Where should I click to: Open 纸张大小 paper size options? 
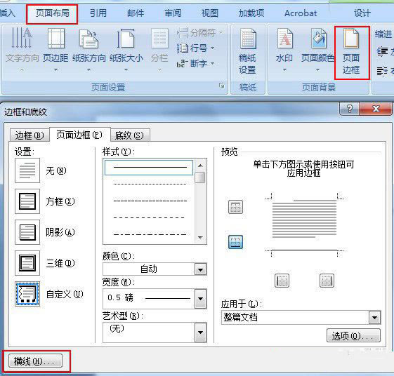pos(126,50)
